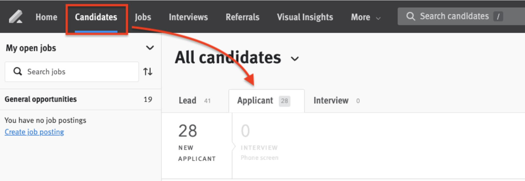Screen dimensions: 525x181
Task: Click the Create job posting link
Action: pyautogui.click(x=34, y=132)
